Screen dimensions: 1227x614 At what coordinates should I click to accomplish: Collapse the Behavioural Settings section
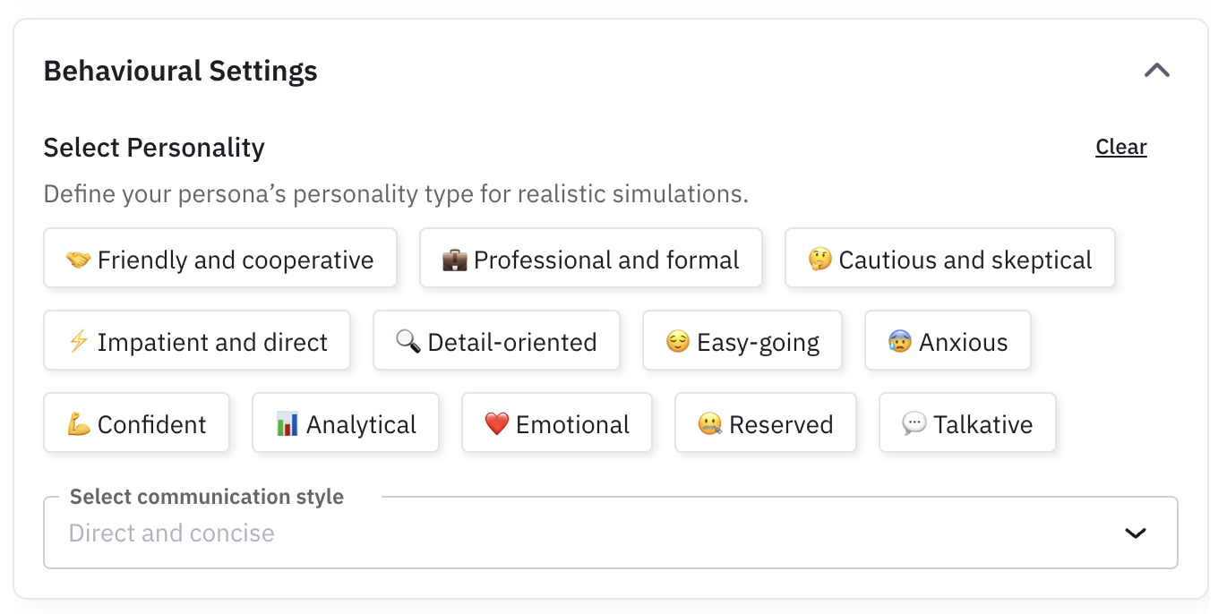click(1156, 71)
